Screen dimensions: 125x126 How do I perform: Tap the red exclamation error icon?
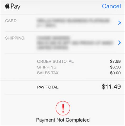(63, 108)
